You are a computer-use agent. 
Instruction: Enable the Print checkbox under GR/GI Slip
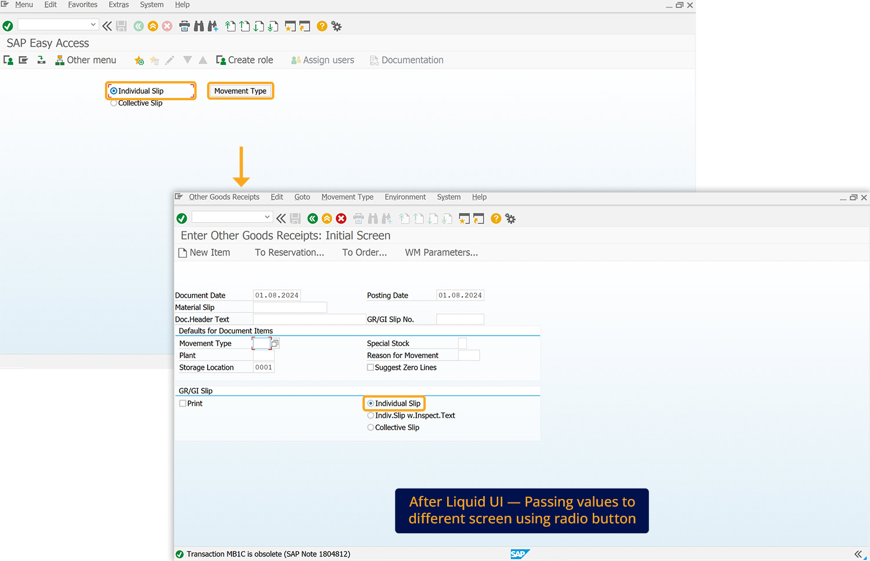coord(183,403)
